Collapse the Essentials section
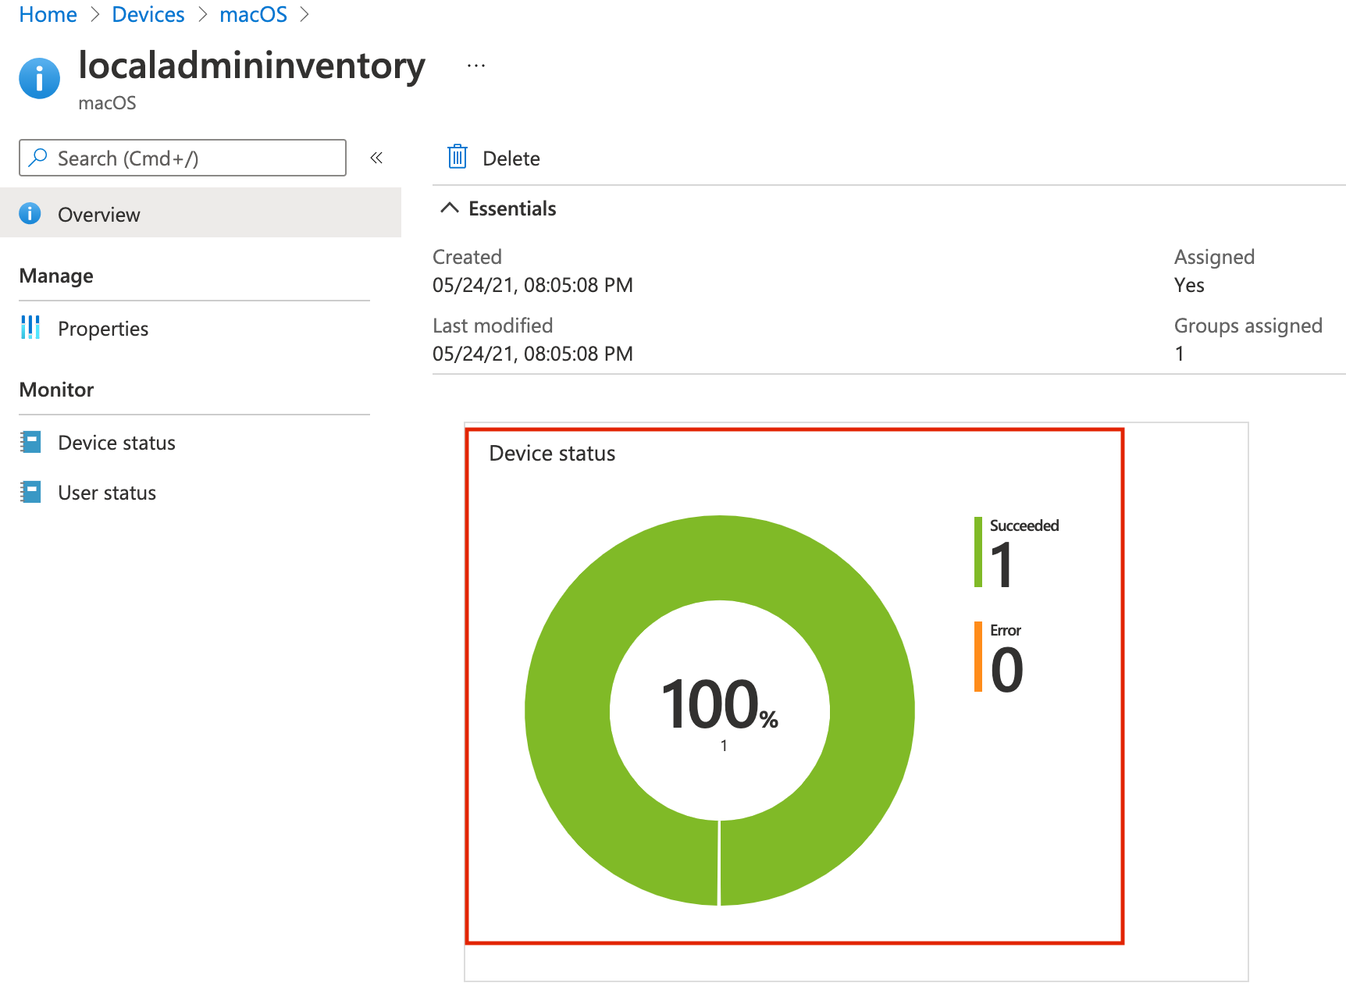 (450, 208)
